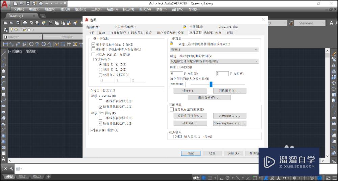Click maximum points value field 10000000
This screenshot has height=181, width=338.
[x=178, y=84]
